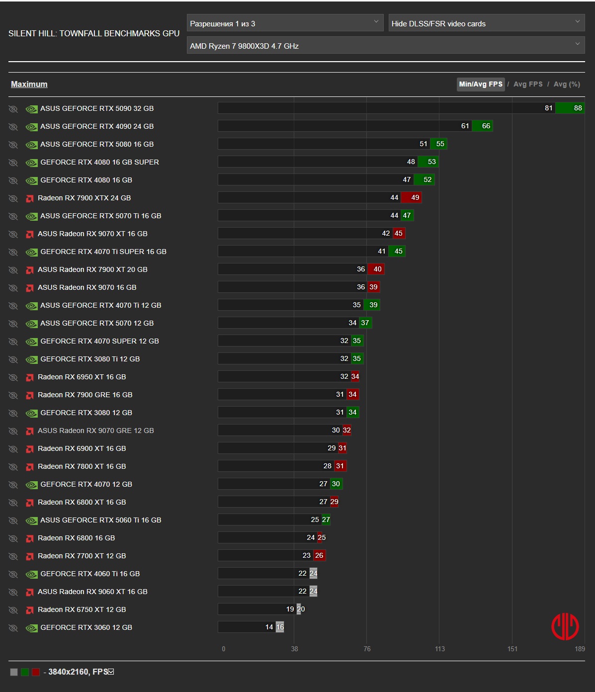
Task: Toggle the 3840x2160 FPS checkbox
Action: point(111,672)
